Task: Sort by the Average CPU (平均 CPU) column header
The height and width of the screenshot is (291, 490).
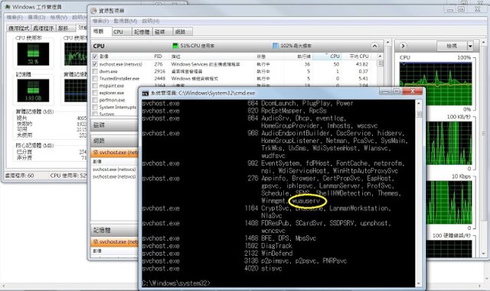Action: click(358, 57)
